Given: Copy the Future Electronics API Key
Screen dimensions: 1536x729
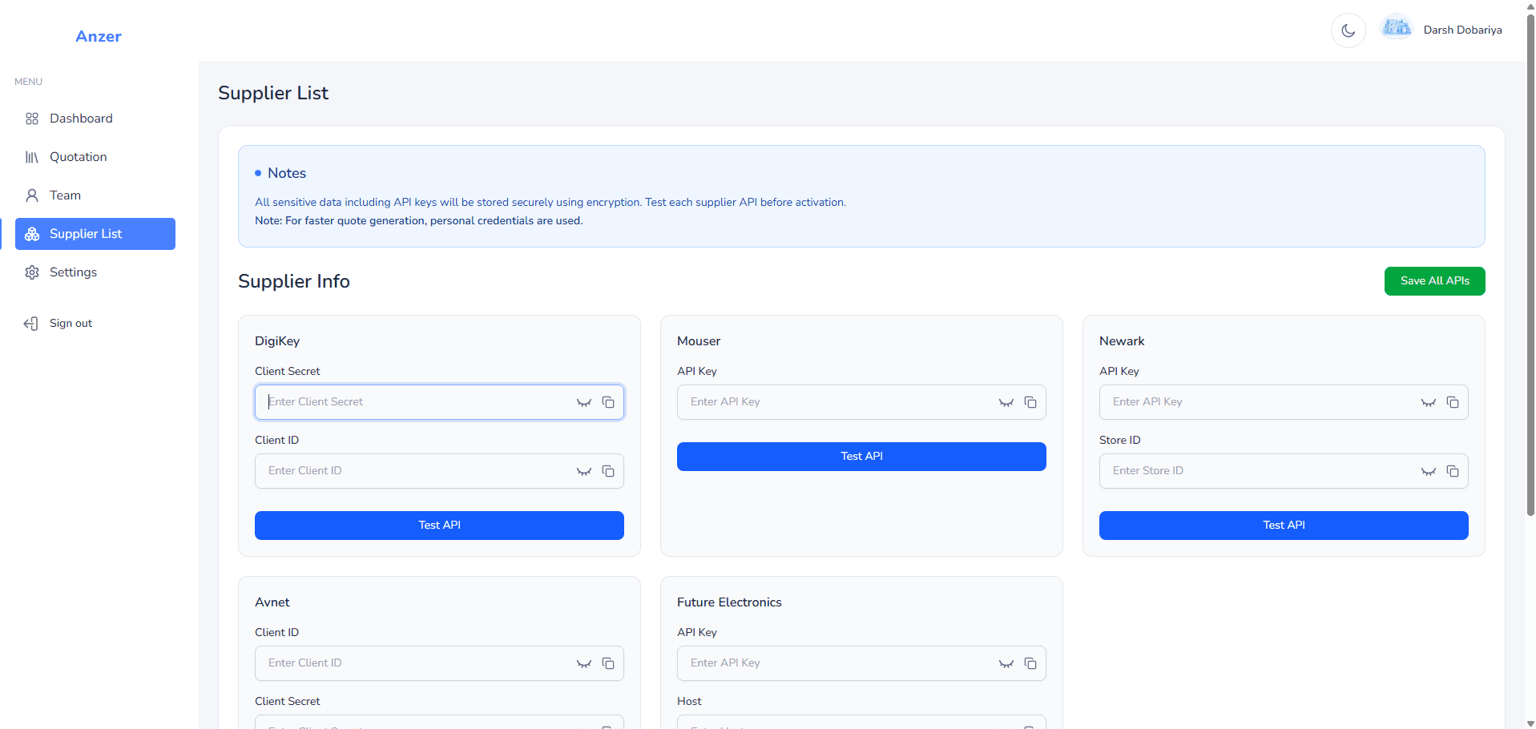Looking at the screenshot, I should click(x=1030, y=663).
